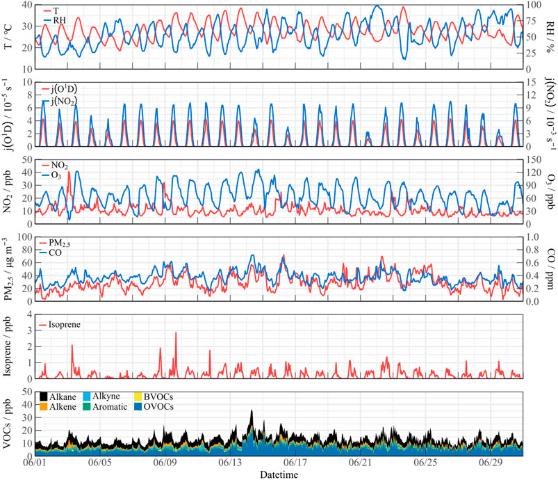Image resolution: width=558 pixels, height=480 pixels.
Task: Click the tall NO2 spike near 06/03
Action: [x=69, y=173]
